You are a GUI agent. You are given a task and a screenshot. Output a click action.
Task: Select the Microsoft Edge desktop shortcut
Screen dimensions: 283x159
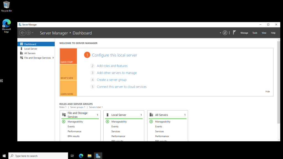7,26
